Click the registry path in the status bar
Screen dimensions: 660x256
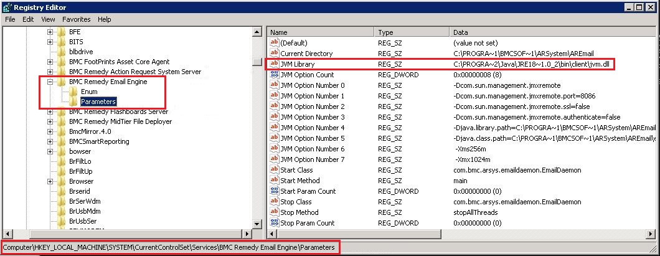pos(169,247)
